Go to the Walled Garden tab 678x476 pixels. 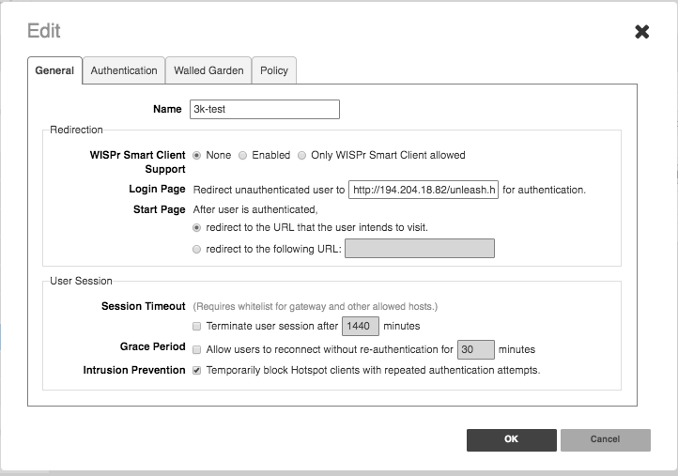coord(208,70)
